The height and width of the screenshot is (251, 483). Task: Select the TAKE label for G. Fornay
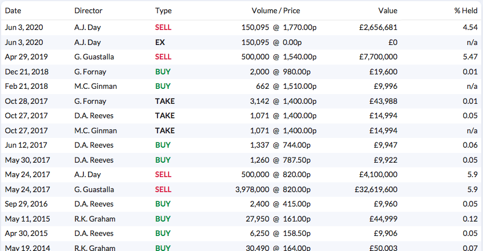(x=165, y=101)
